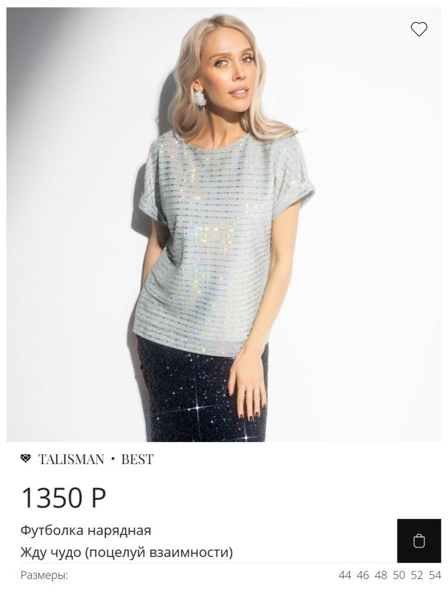The width and height of the screenshot is (448, 599).
Task: Select size 46
Action: [363, 576]
